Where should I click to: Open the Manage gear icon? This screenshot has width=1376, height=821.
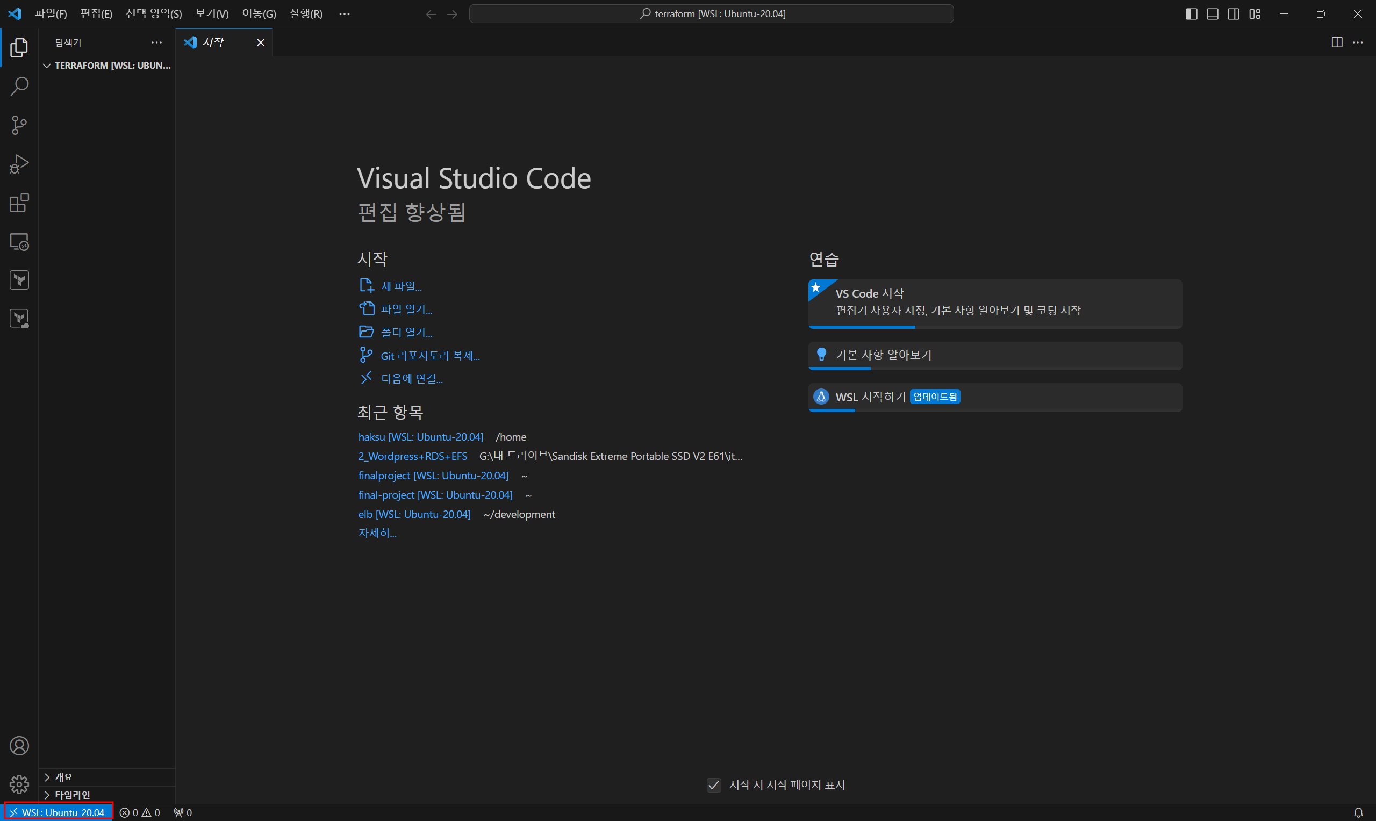pyautogui.click(x=19, y=784)
